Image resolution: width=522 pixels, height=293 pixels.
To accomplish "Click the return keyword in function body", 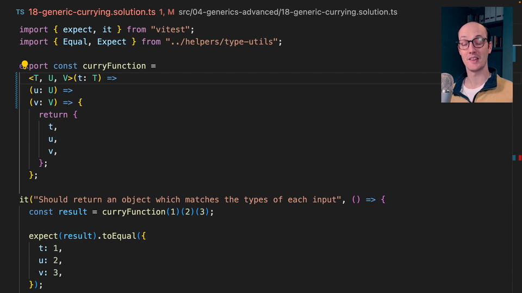I will tap(53, 114).
